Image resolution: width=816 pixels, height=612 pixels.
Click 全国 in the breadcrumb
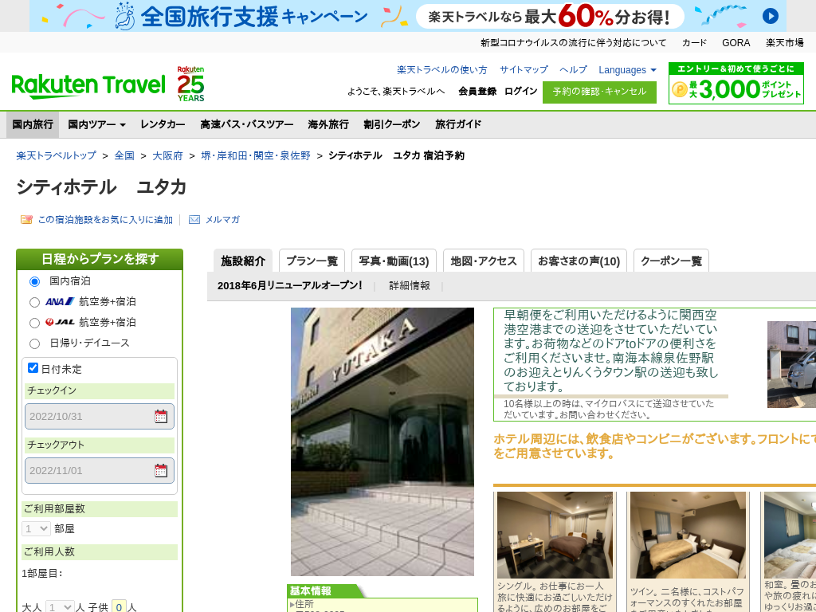pyautogui.click(x=124, y=155)
